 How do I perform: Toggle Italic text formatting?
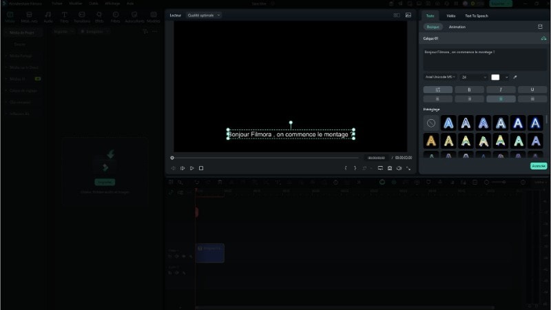[501, 90]
